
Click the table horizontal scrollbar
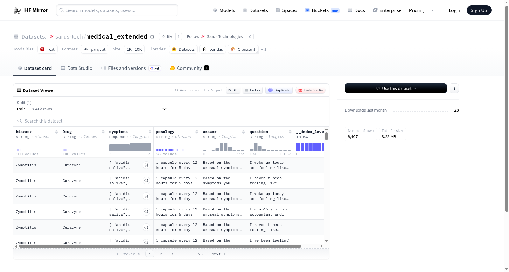coord(160,246)
